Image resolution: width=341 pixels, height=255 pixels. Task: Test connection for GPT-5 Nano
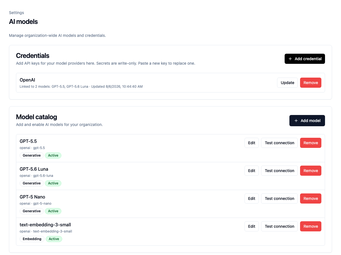279,198
